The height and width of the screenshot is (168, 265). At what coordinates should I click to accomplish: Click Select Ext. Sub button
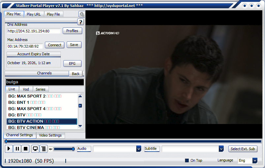(243, 149)
